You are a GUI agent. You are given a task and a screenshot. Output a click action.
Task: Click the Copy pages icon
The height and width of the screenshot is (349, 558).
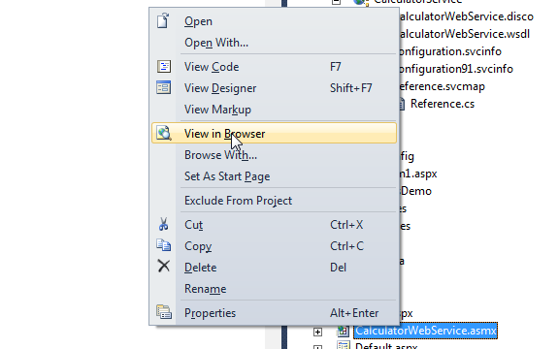point(164,245)
